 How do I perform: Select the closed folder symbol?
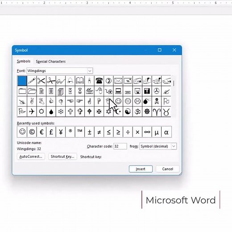pyautogui.click(x=22, y=91)
